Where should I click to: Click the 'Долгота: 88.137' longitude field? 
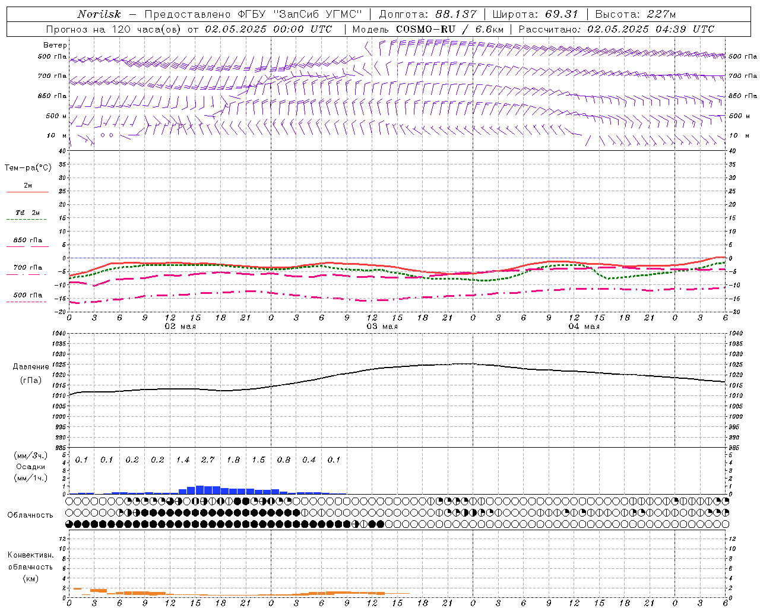click(x=427, y=14)
